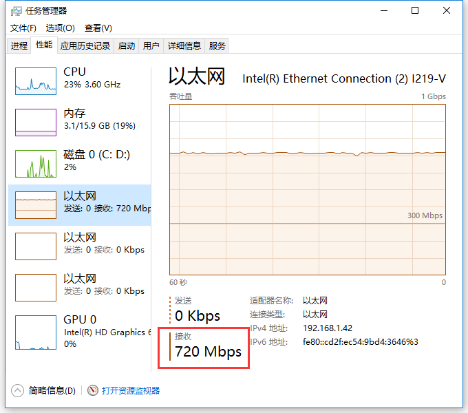
Task: Click the 打开资源监视器 link
Action: pyautogui.click(x=131, y=390)
